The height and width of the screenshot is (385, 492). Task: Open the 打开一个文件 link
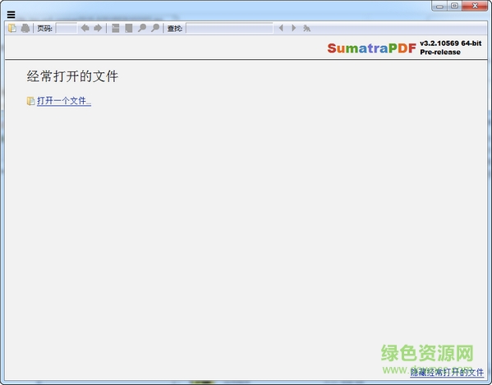64,101
